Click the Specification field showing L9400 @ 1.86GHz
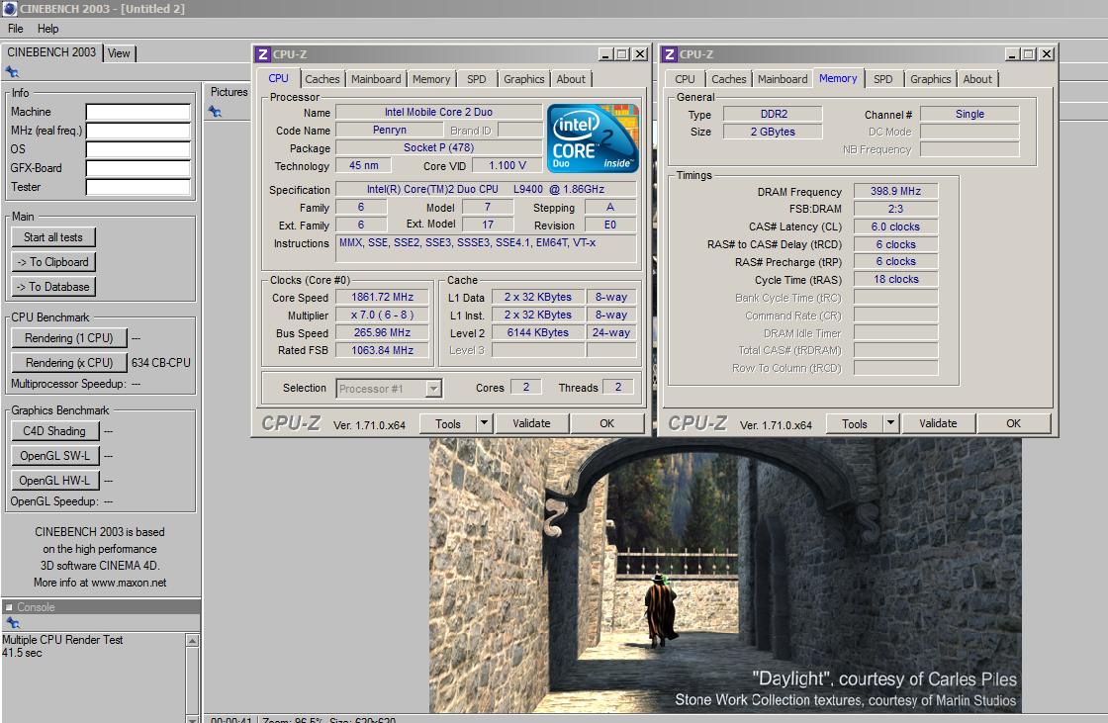Viewport: 1108px width, 723px height. pos(486,190)
